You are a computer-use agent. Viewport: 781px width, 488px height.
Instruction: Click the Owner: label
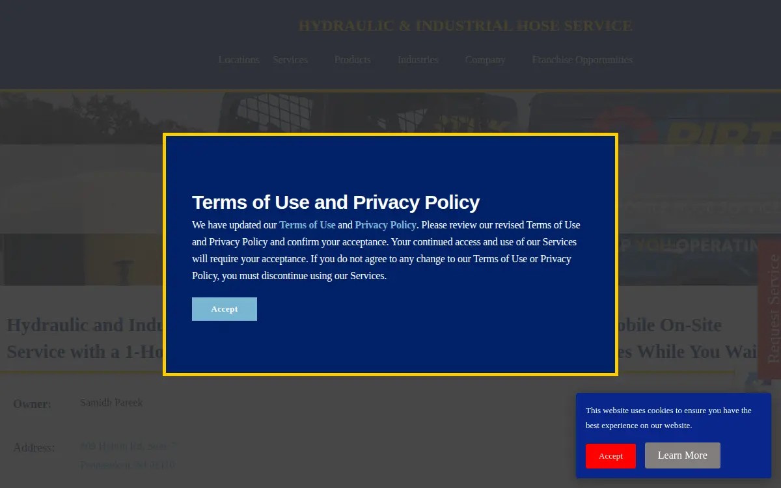pyautogui.click(x=32, y=404)
